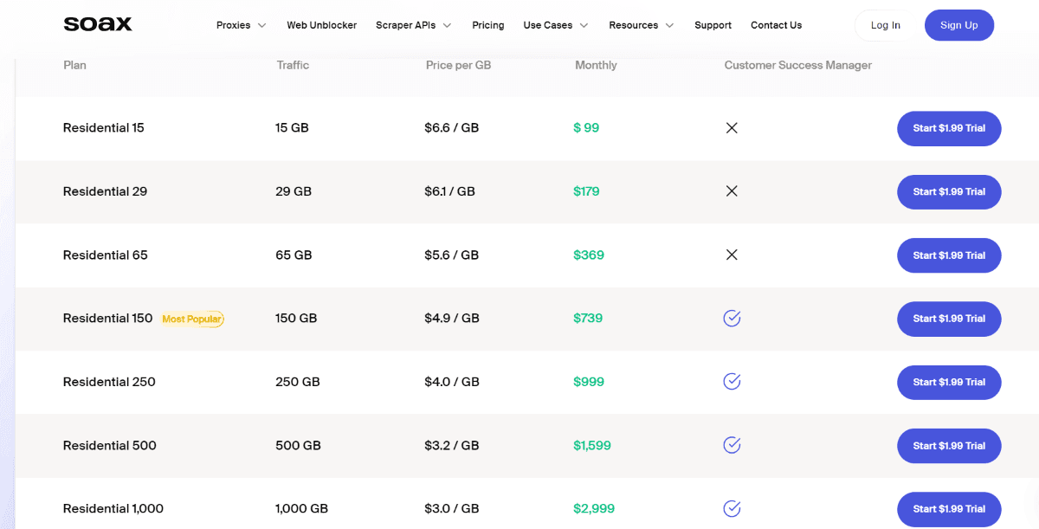The width and height of the screenshot is (1039, 529).
Task: Click the 65 GB traffic value
Action: [294, 255]
